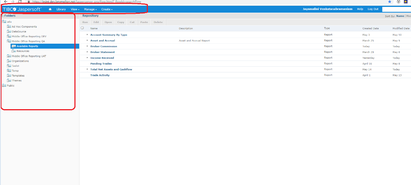Click Log Out in the header

(373, 9)
